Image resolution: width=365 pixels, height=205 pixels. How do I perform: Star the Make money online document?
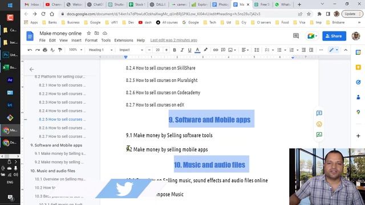pyautogui.click(x=89, y=33)
